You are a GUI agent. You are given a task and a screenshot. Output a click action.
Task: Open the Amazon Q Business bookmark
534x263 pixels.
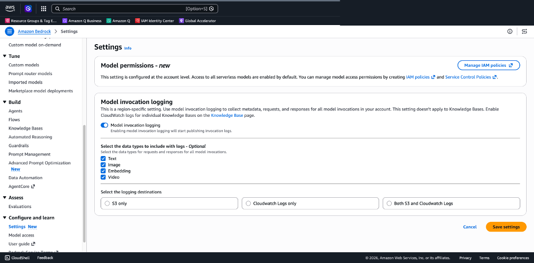82,21
